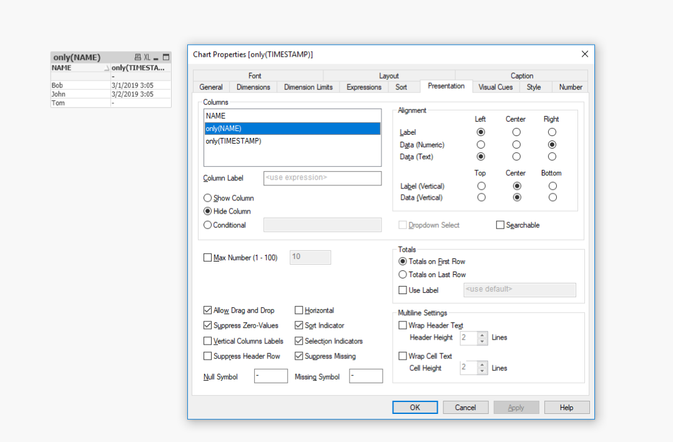Toggle the Selection Indicators checkbox
673x442 pixels.
pyautogui.click(x=298, y=341)
